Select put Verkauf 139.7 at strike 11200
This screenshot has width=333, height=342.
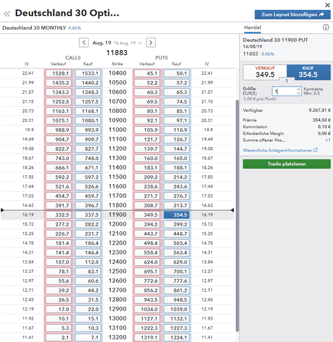[147, 149]
